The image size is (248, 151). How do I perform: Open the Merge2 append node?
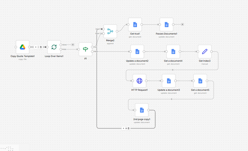pyautogui.click(x=110, y=31)
